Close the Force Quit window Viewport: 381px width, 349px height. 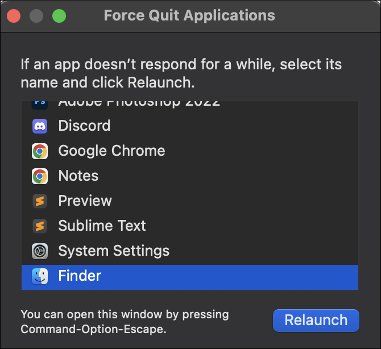click(14, 16)
